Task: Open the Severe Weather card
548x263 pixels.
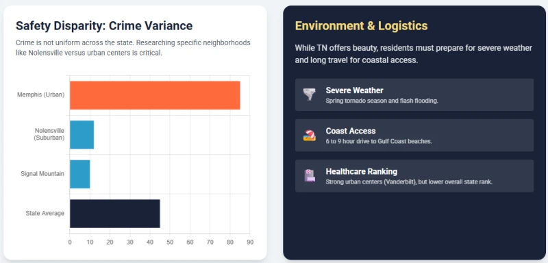Action: [414, 95]
